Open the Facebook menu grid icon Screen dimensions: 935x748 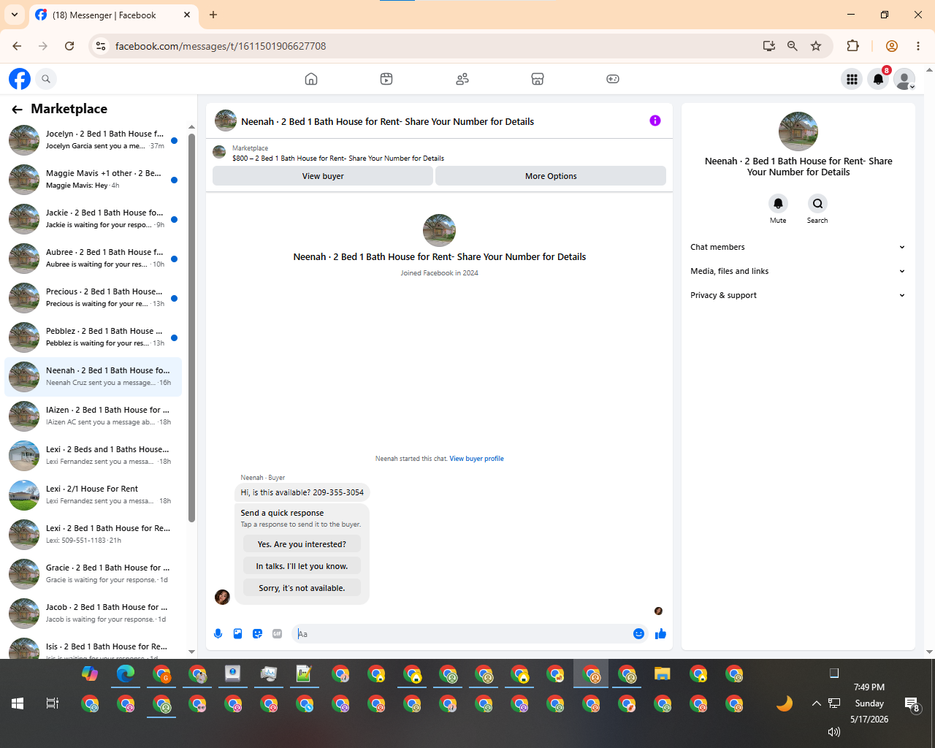tap(852, 79)
